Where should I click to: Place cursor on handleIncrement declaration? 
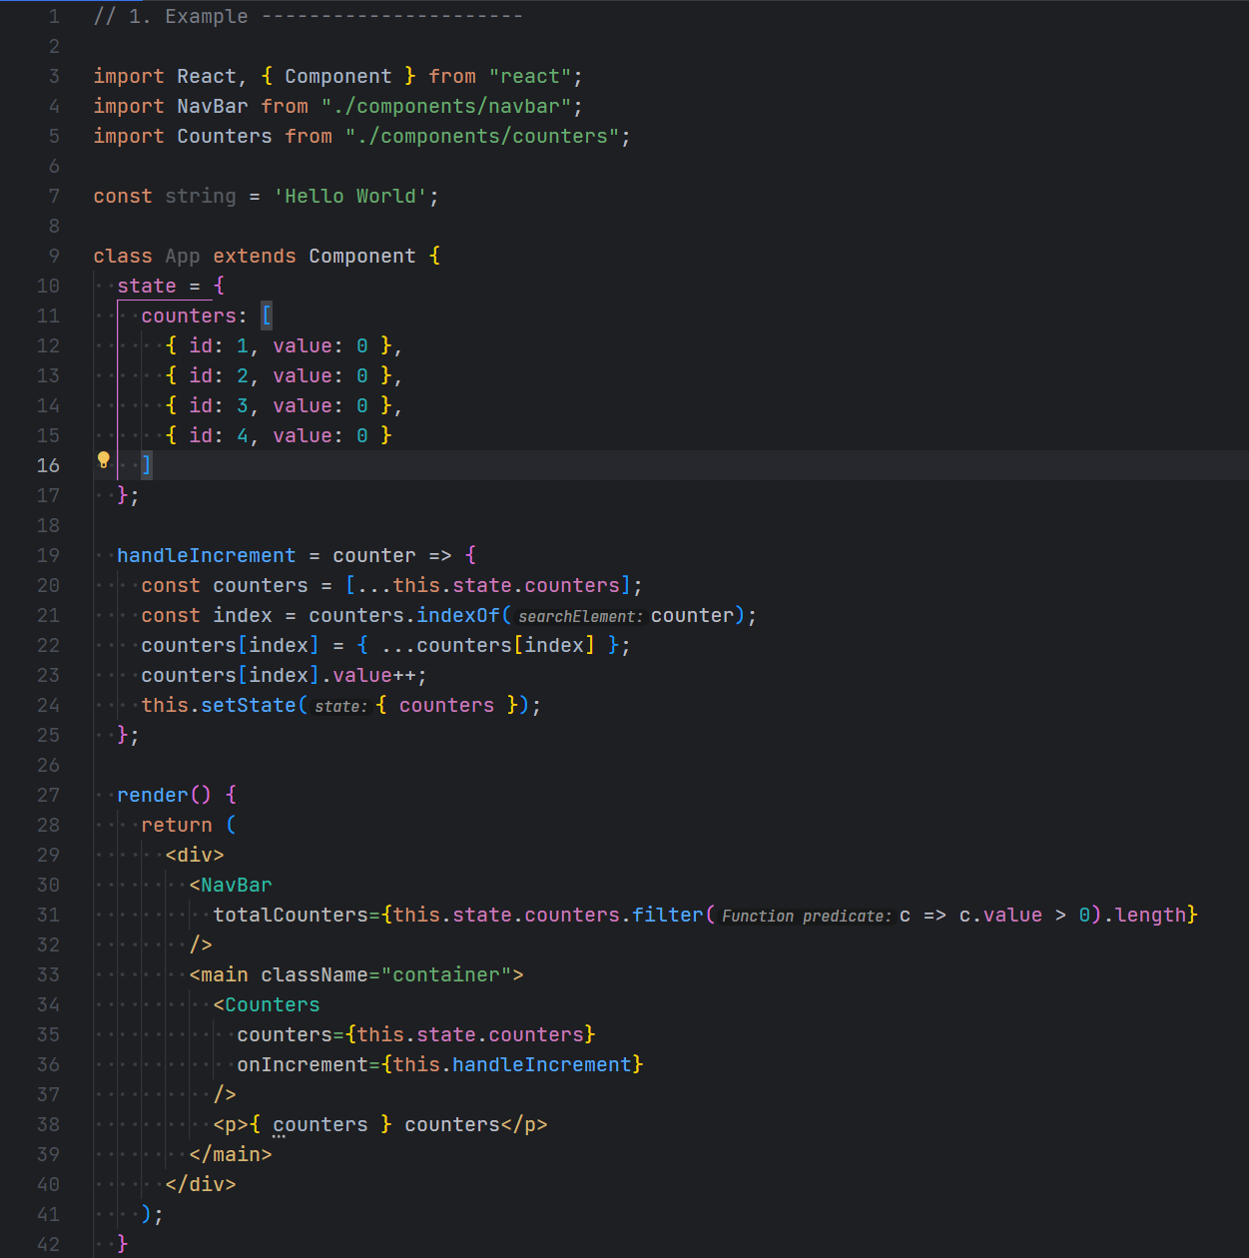pos(206,555)
